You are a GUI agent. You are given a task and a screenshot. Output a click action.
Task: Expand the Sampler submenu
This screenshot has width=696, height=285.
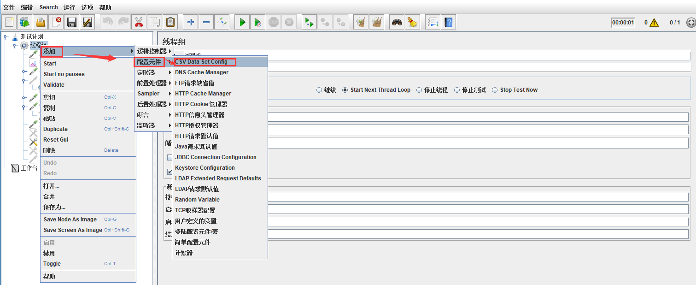[153, 94]
